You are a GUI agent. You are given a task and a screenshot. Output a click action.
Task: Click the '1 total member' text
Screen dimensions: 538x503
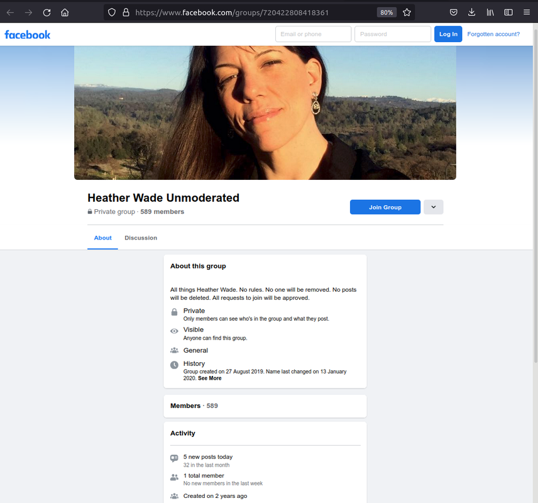(x=204, y=475)
